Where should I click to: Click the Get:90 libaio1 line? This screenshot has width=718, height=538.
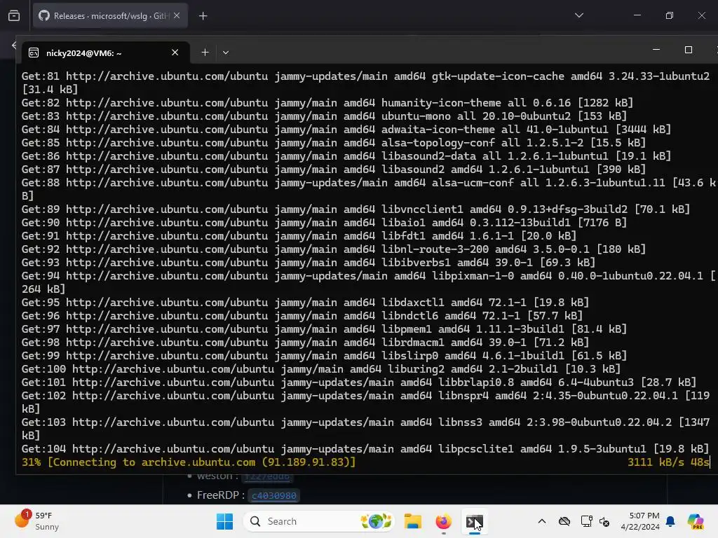click(324, 222)
